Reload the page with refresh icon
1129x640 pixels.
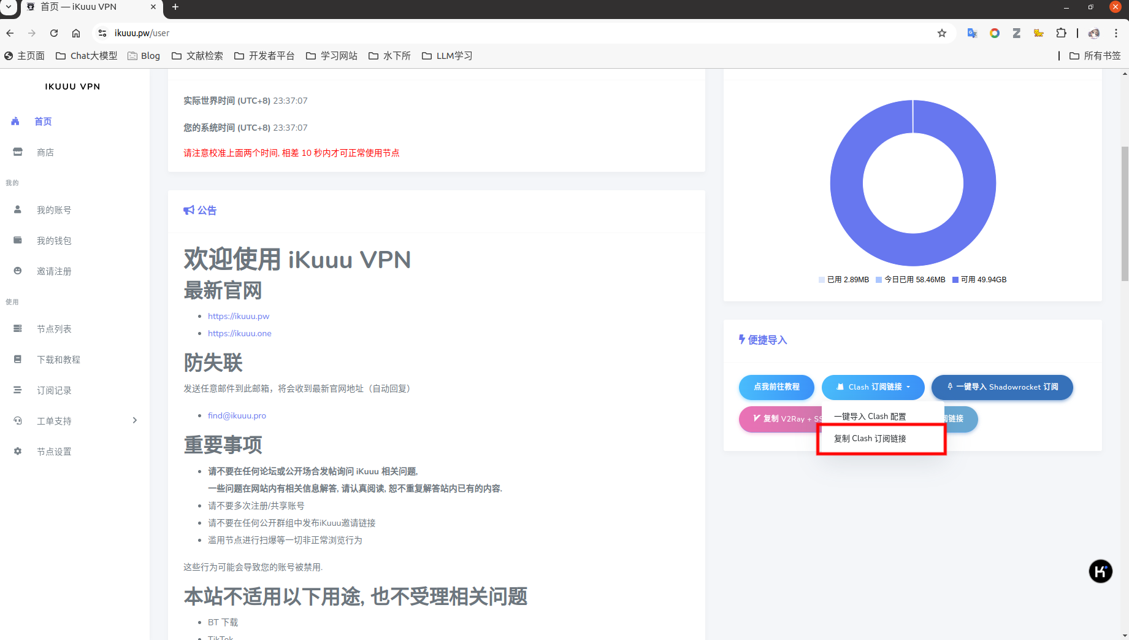click(54, 33)
